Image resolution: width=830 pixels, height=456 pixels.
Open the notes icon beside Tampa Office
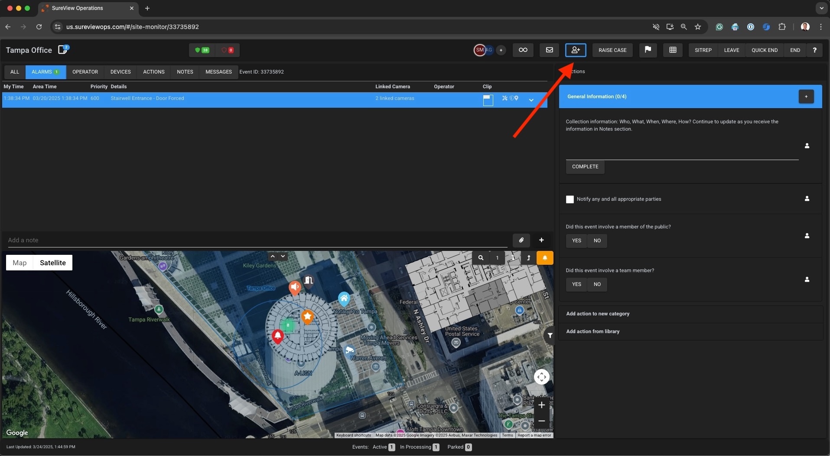click(x=63, y=49)
